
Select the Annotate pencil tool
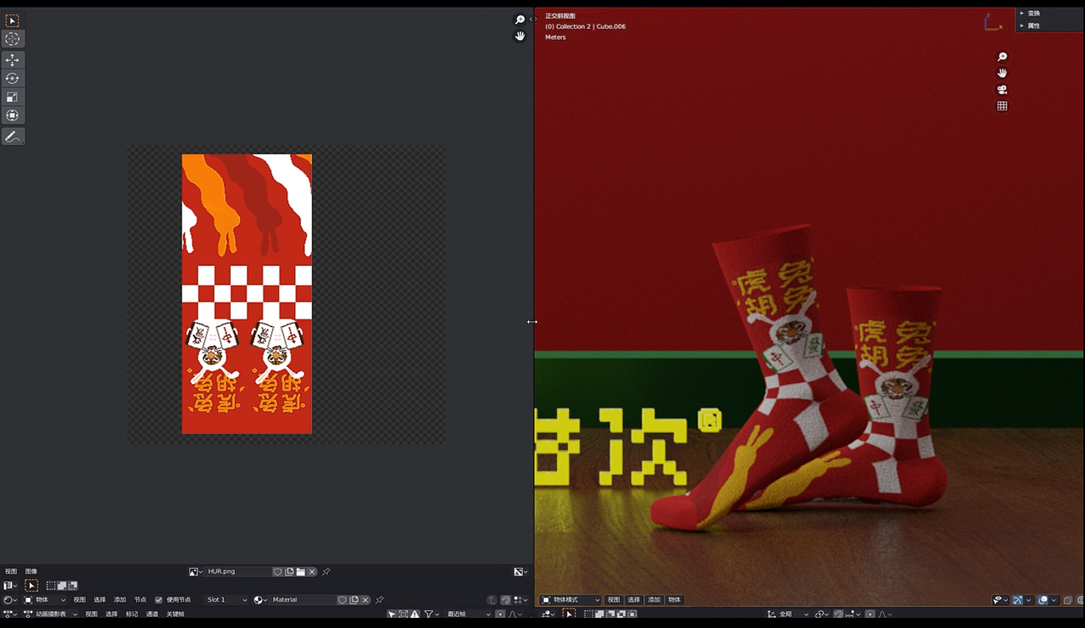[12, 136]
